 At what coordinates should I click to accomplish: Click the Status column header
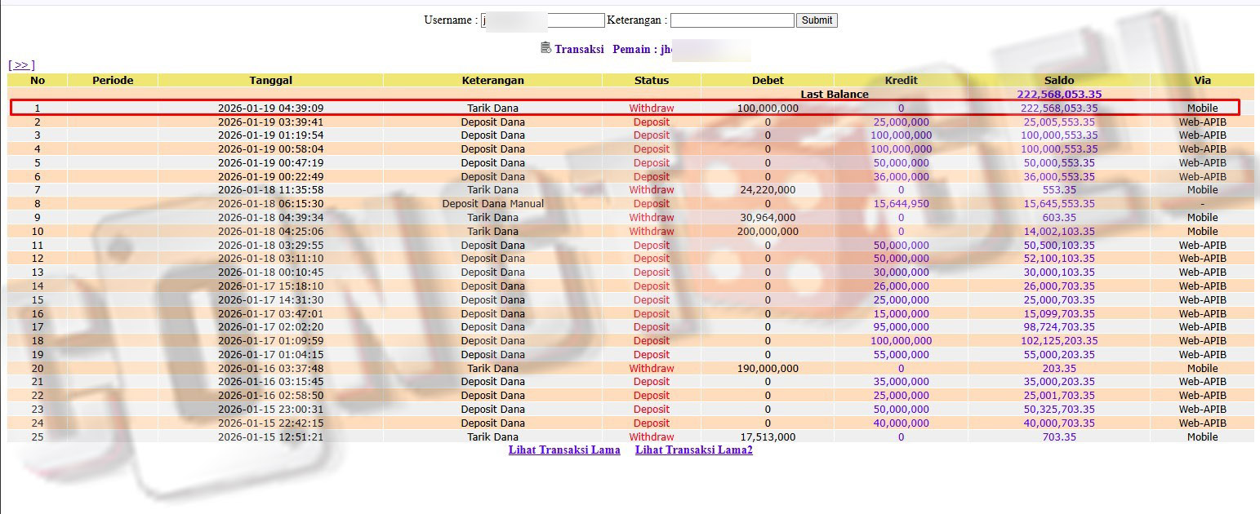point(651,80)
